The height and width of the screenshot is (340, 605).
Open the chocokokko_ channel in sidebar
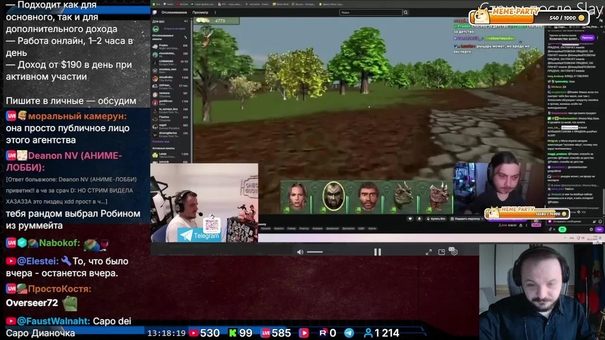pyautogui.click(x=171, y=55)
